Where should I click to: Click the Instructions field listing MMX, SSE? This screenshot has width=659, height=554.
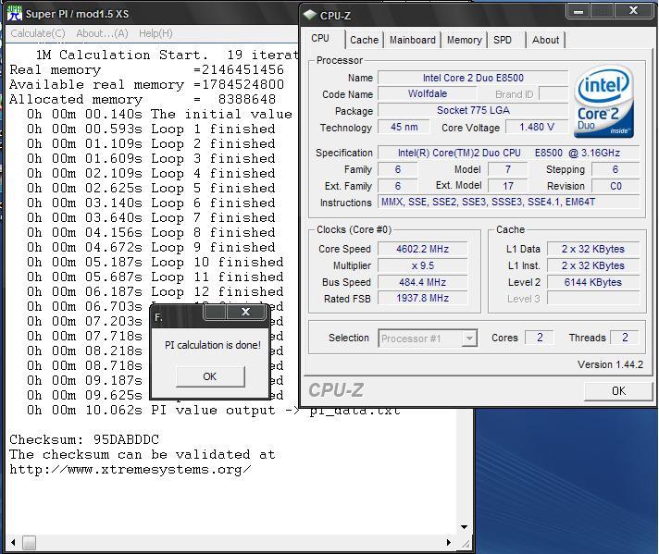[x=509, y=202]
